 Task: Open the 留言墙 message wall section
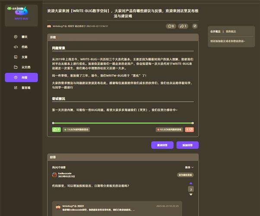point(21,88)
